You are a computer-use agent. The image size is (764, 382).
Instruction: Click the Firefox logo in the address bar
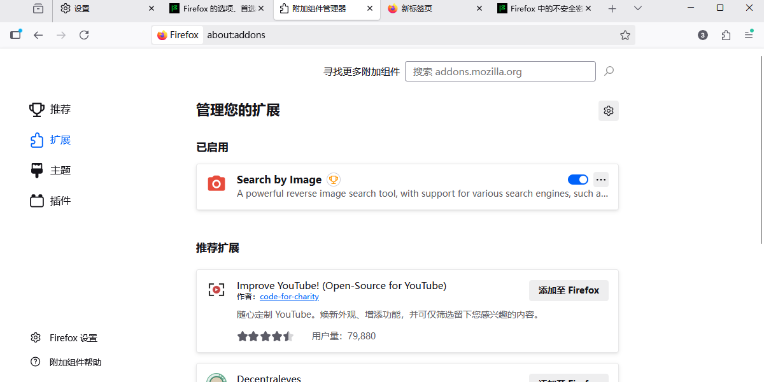[x=162, y=35]
